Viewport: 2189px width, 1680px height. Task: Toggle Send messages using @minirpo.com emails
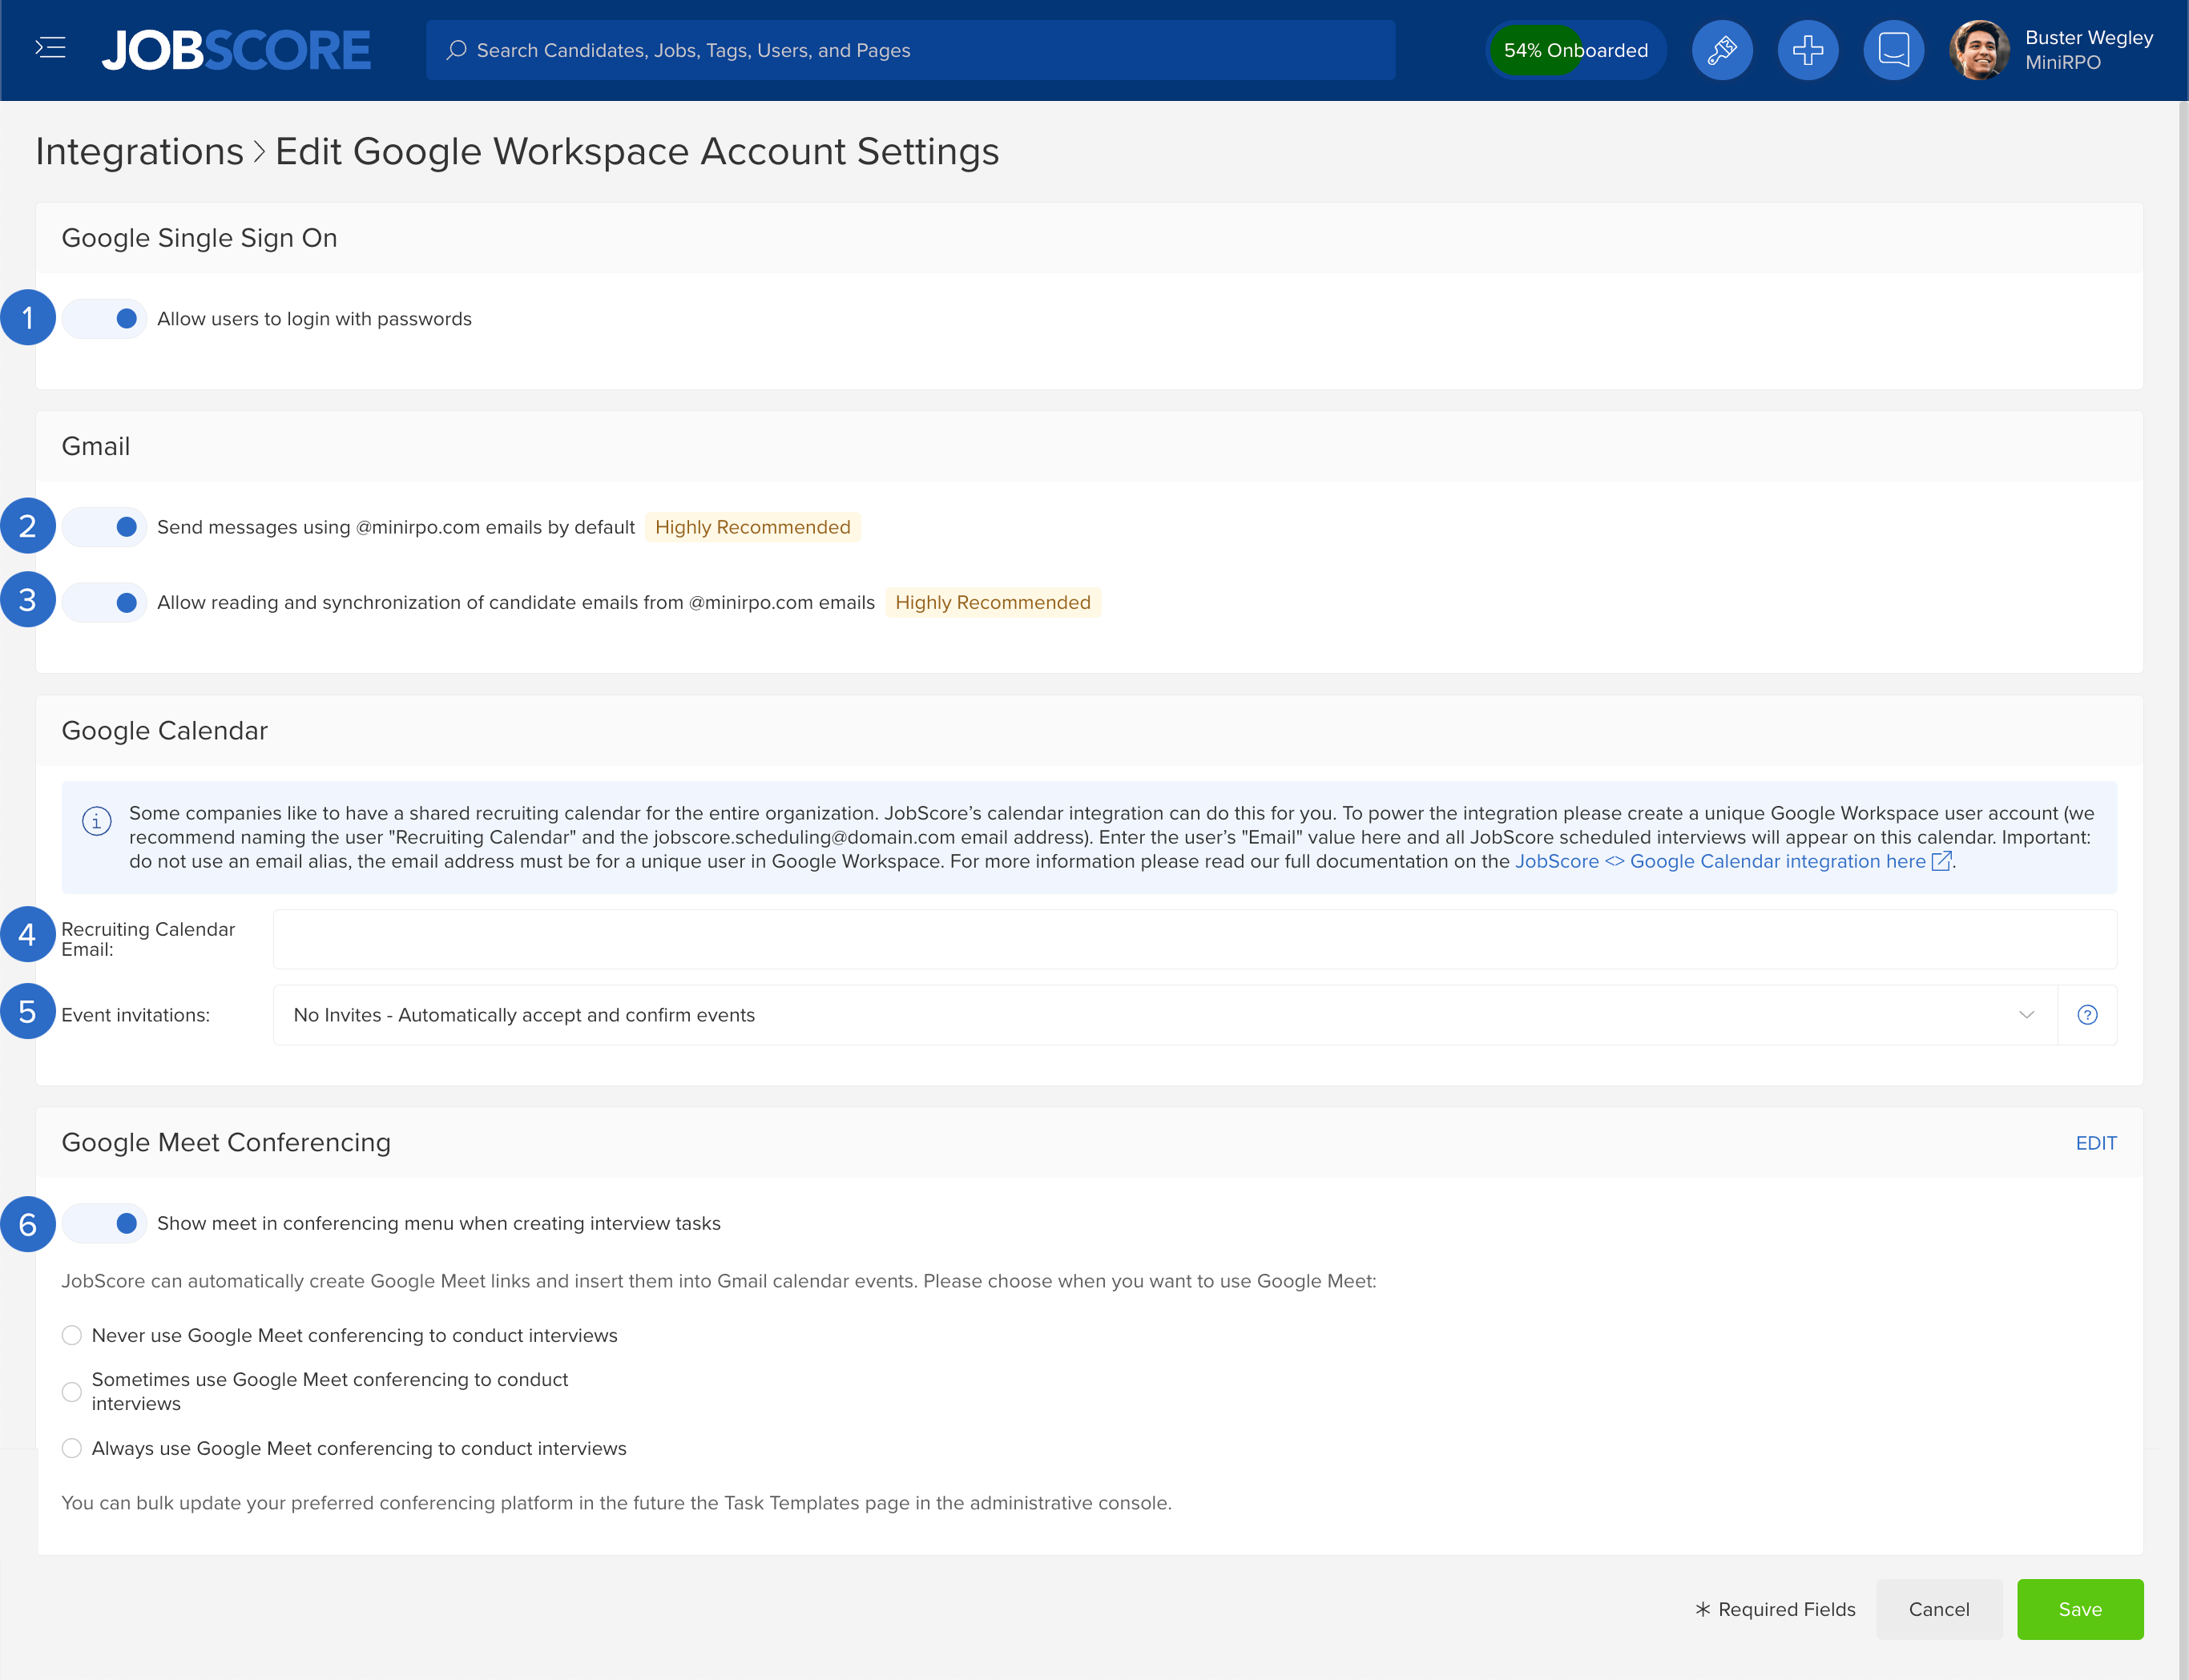104,527
